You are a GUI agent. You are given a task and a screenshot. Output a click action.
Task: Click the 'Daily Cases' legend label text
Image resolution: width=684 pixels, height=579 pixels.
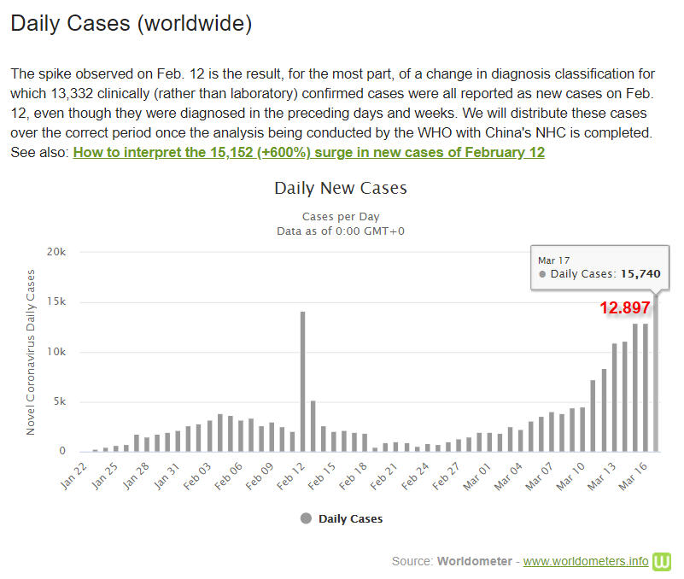tap(350, 518)
